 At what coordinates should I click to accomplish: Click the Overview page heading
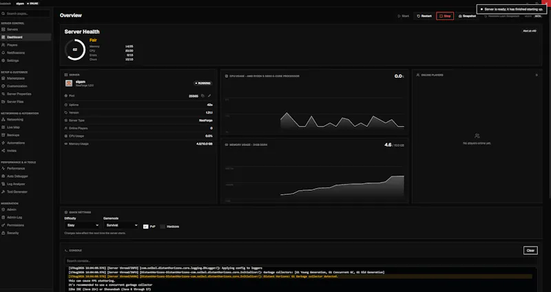[x=71, y=15]
